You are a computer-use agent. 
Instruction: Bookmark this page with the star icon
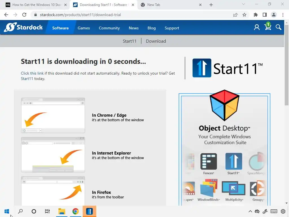click(244, 15)
